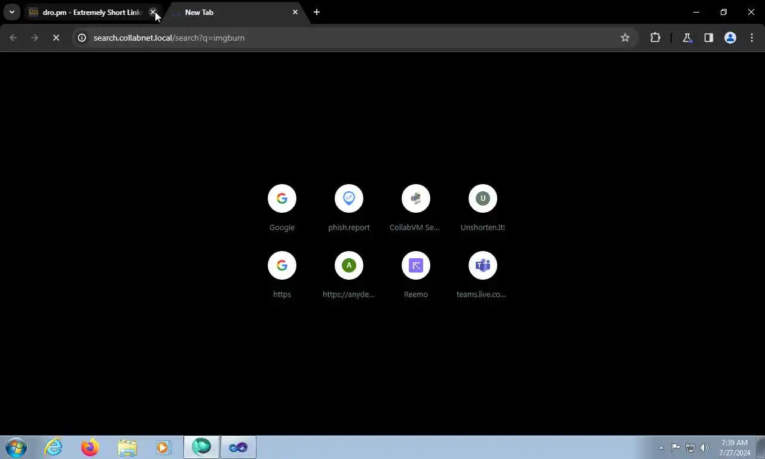This screenshot has height=459, width=765.
Task: Open Chrome three-dot menu
Action: (752, 38)
